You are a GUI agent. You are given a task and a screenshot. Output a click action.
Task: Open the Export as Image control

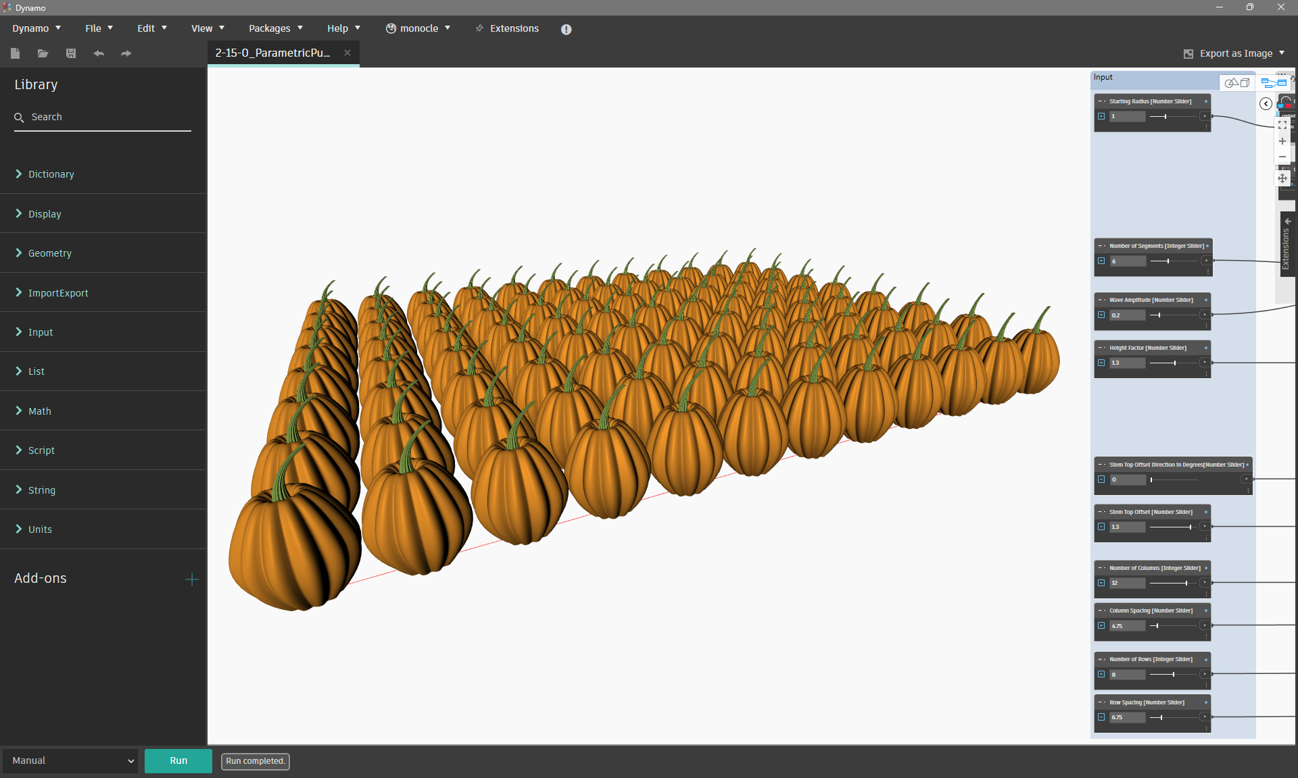pyautogui.click(x=1234, y=53)
